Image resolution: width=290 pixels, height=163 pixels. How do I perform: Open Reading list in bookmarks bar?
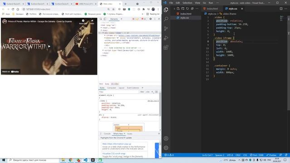(153, 14)
